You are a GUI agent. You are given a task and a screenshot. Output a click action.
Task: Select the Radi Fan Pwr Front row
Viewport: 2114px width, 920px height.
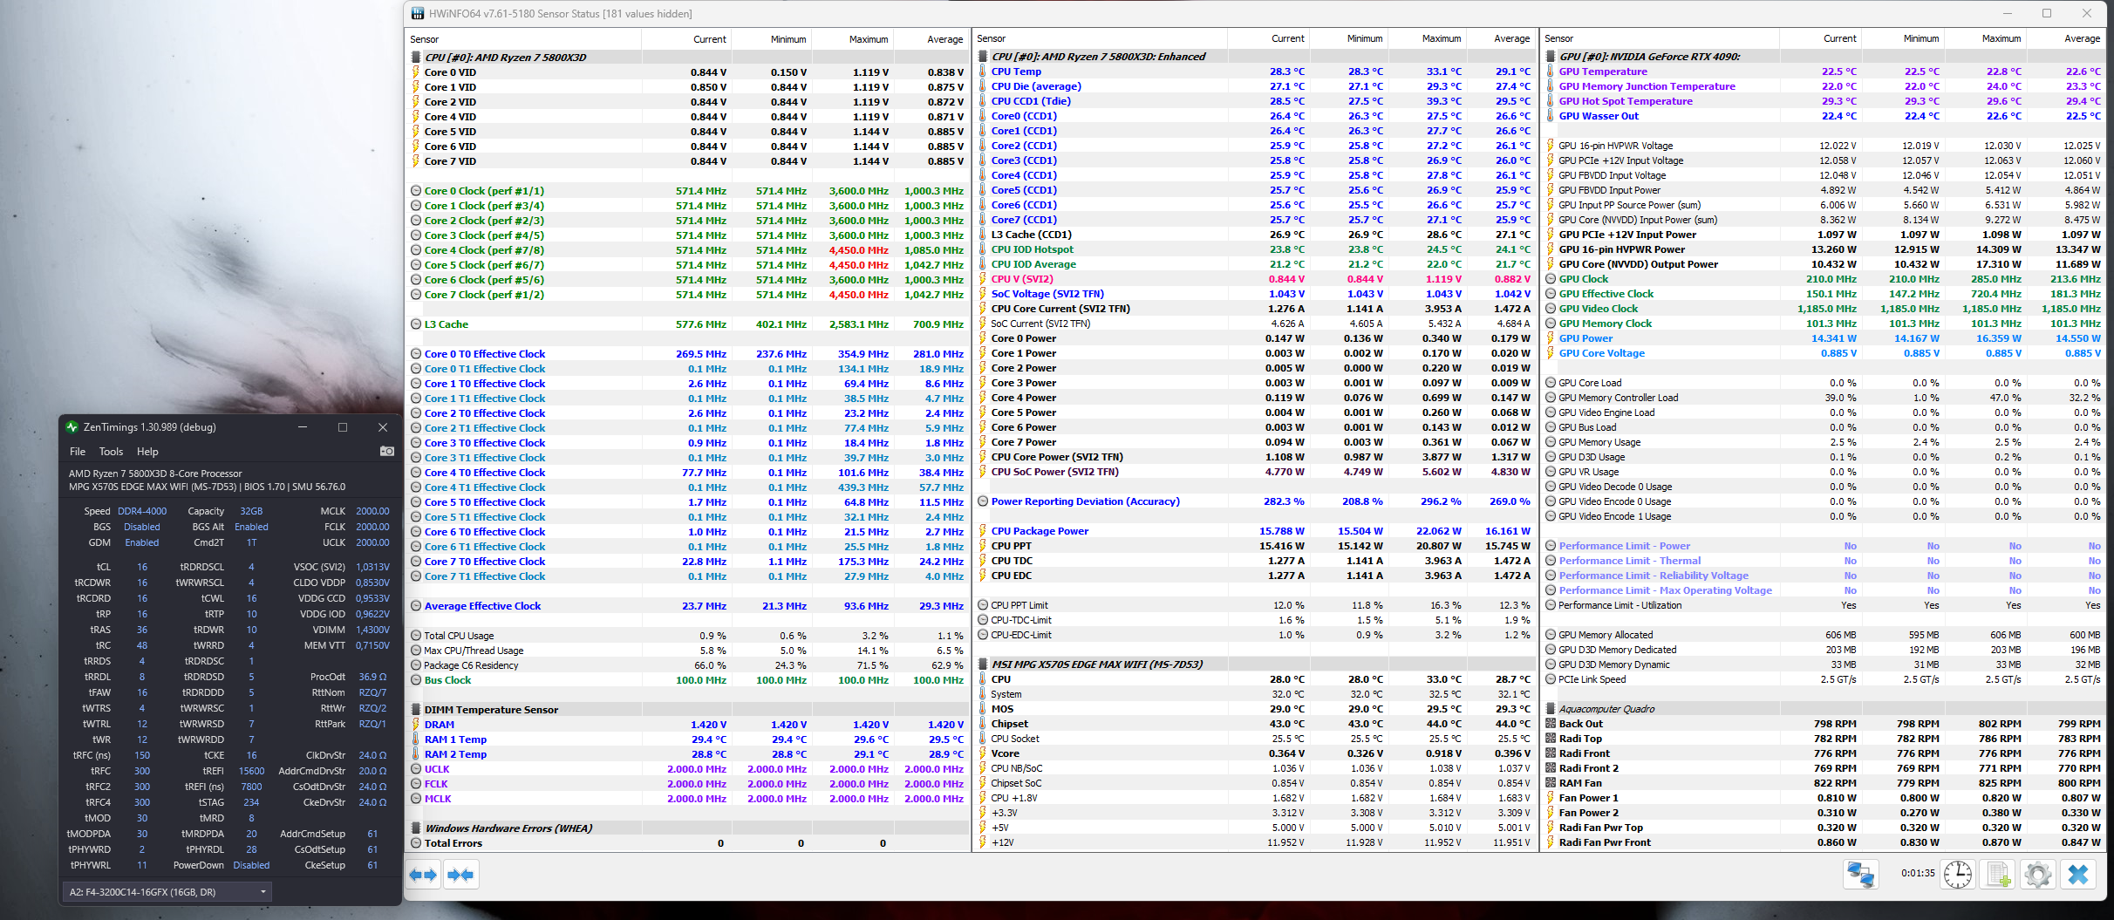[x=1824, y=842]
